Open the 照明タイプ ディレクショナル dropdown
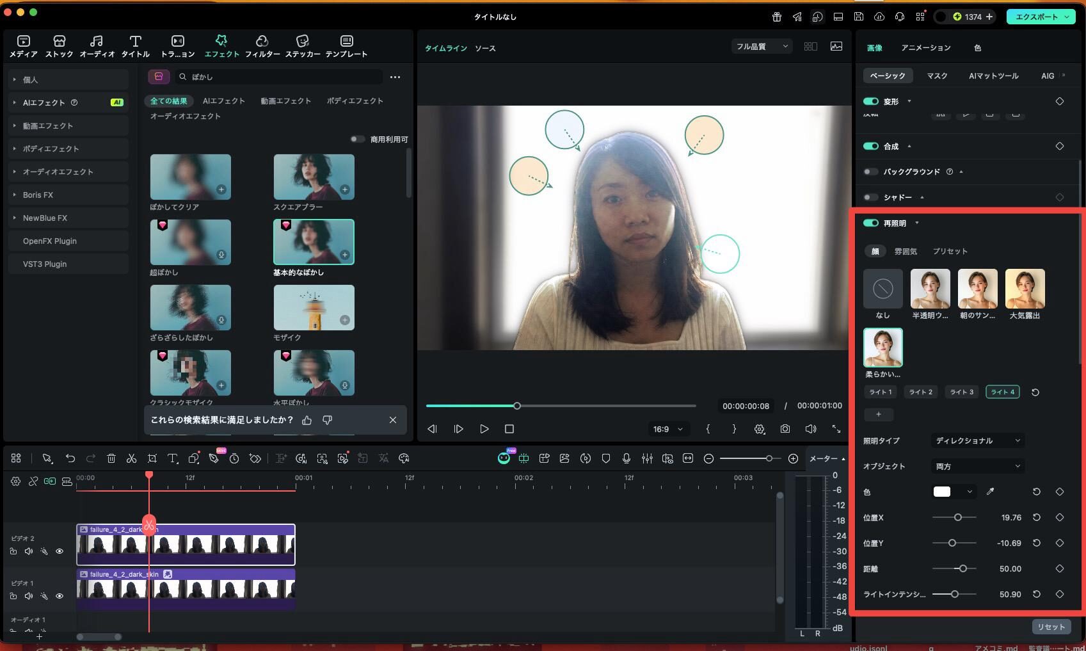This screenshot has width=1086, height=651. [977, 440]
